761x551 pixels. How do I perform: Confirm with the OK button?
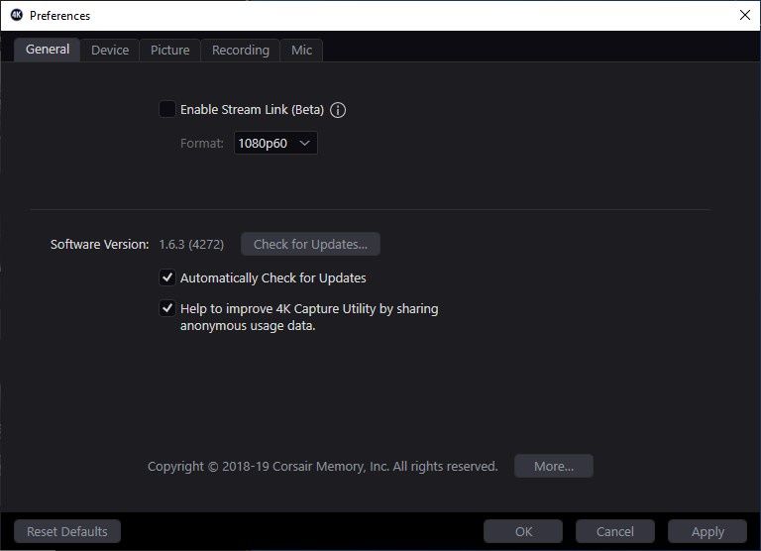(523, 531)
